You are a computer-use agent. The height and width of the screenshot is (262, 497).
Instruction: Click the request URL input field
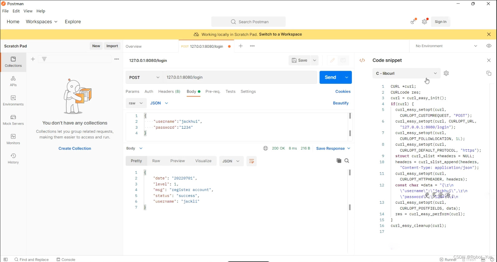click(x=240, y=78)
